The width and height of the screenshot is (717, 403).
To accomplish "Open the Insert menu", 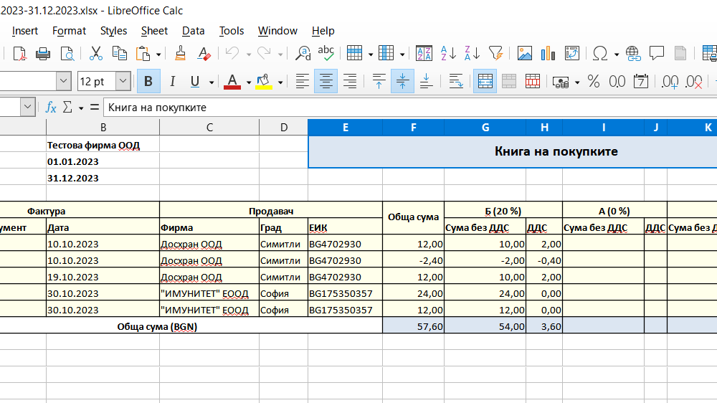I will (24, 31).
